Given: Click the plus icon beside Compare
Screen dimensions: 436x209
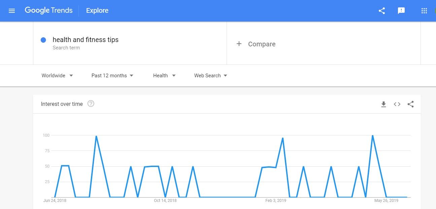Looking at the screenshot, I should [x=239, y=44].
